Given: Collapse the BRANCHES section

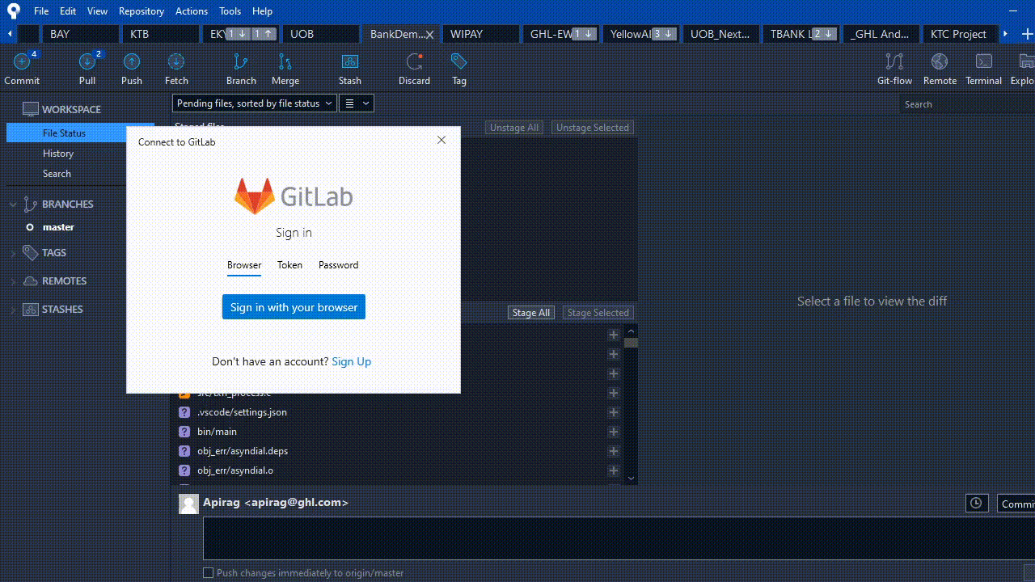Looking at the screenshot, I should point(12,204).
